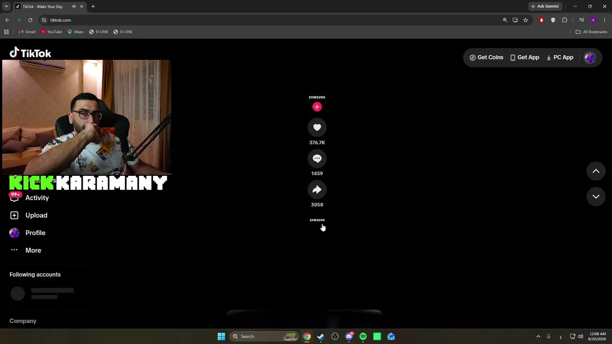The height and width of the screenshot is (344, 612).
Task: Click the Samsung username above the follow button
Action: (317, 97)
